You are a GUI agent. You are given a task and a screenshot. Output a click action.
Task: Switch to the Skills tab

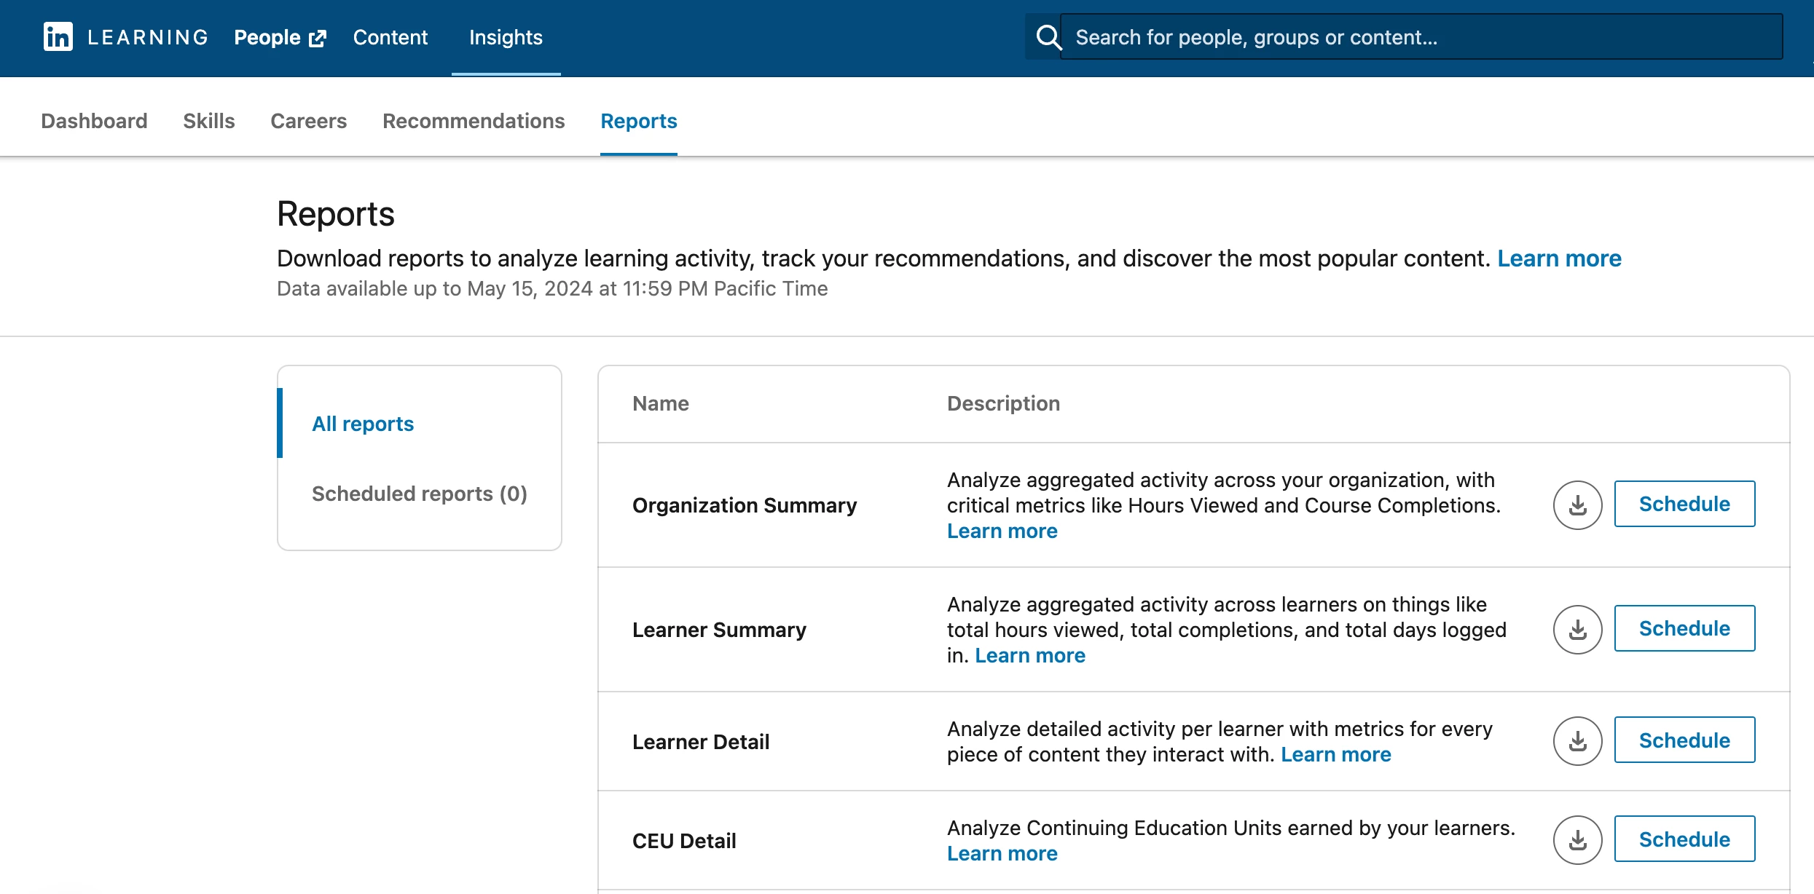208,121
